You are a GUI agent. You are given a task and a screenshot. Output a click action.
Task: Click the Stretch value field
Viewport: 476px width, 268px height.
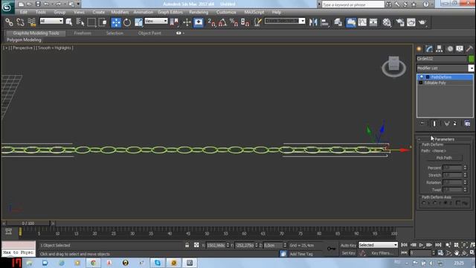click(x=452, y=175)
